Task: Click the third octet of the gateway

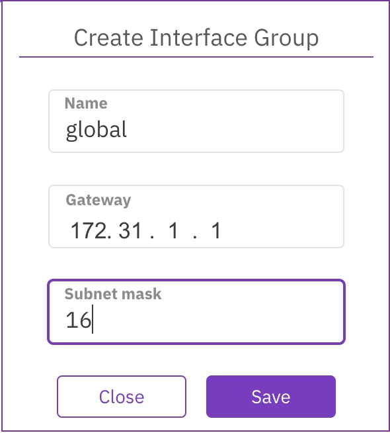Action: point(173,230)
